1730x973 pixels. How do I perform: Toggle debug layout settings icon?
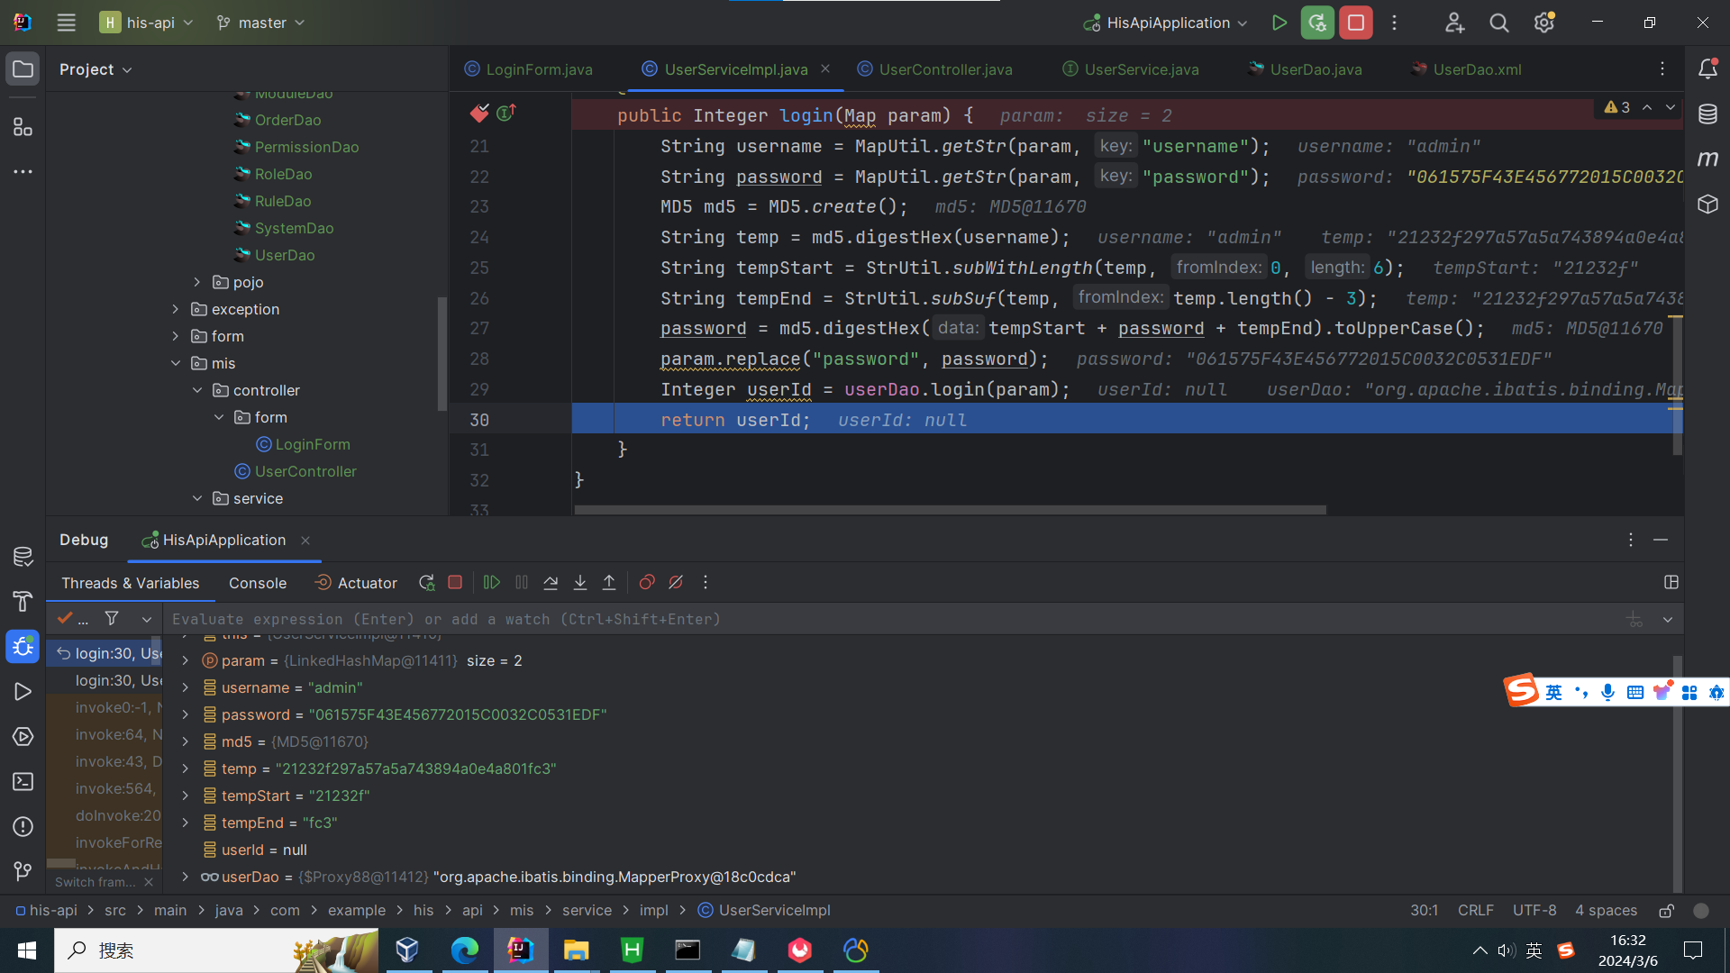click(1671, 583)
